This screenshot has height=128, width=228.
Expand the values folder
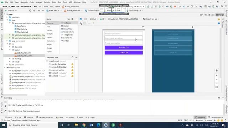click(x=10, y=62)
